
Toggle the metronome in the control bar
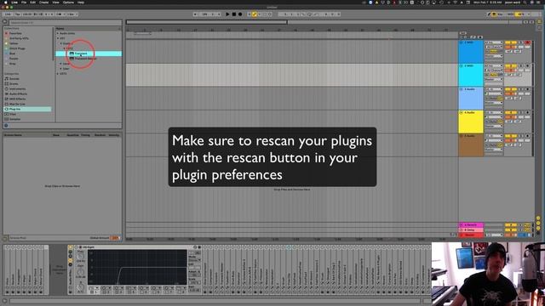(x=60, y=14)
